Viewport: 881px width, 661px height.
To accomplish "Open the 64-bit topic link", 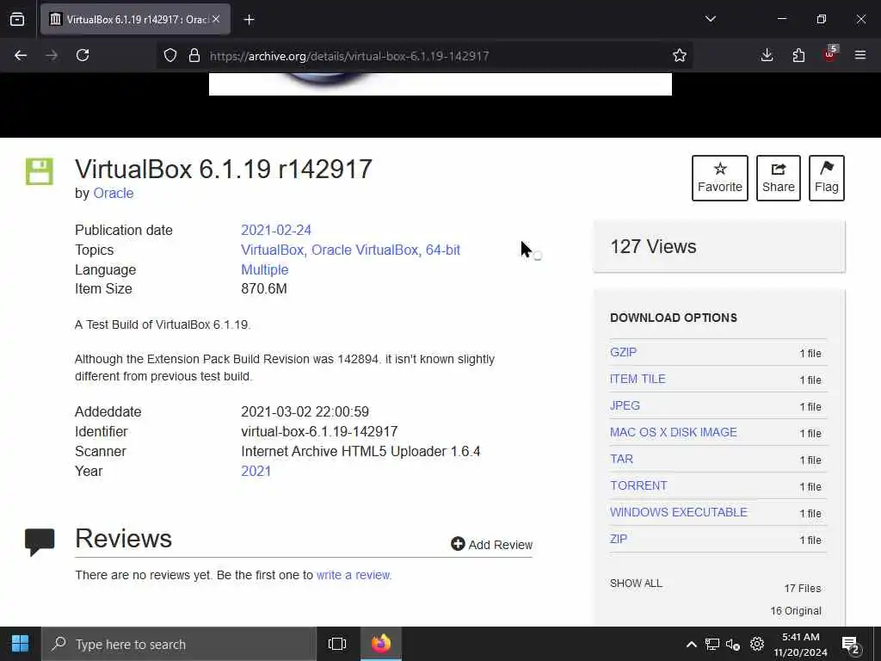I will [x=443, y=250].
